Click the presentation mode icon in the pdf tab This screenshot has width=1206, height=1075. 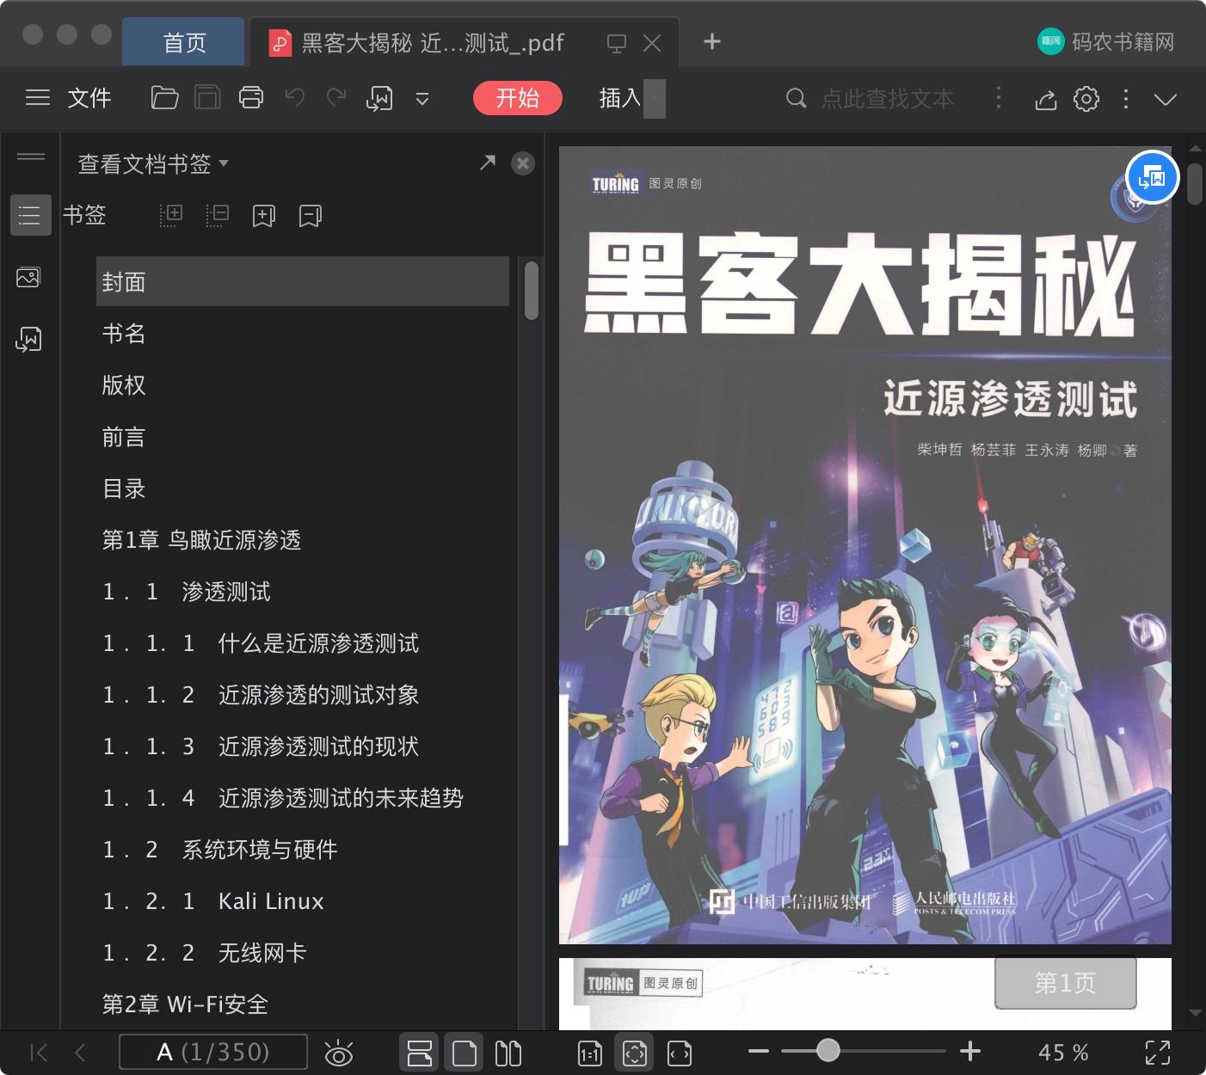(x=616, y=43)
